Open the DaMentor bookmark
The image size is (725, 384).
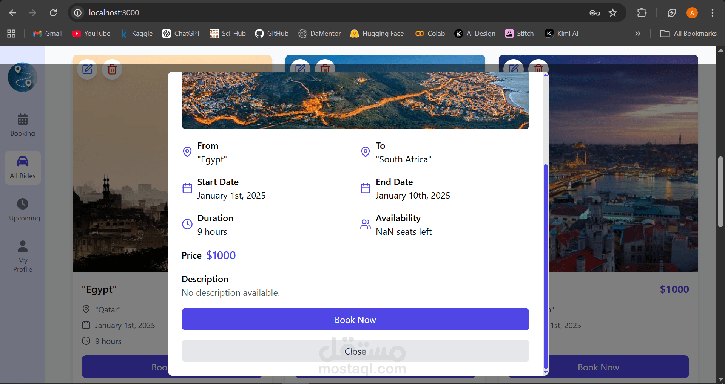click(319, 34)
